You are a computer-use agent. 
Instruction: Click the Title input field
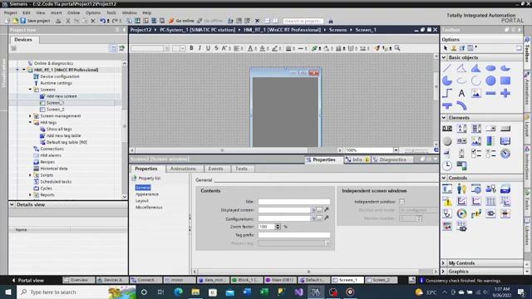293,202
